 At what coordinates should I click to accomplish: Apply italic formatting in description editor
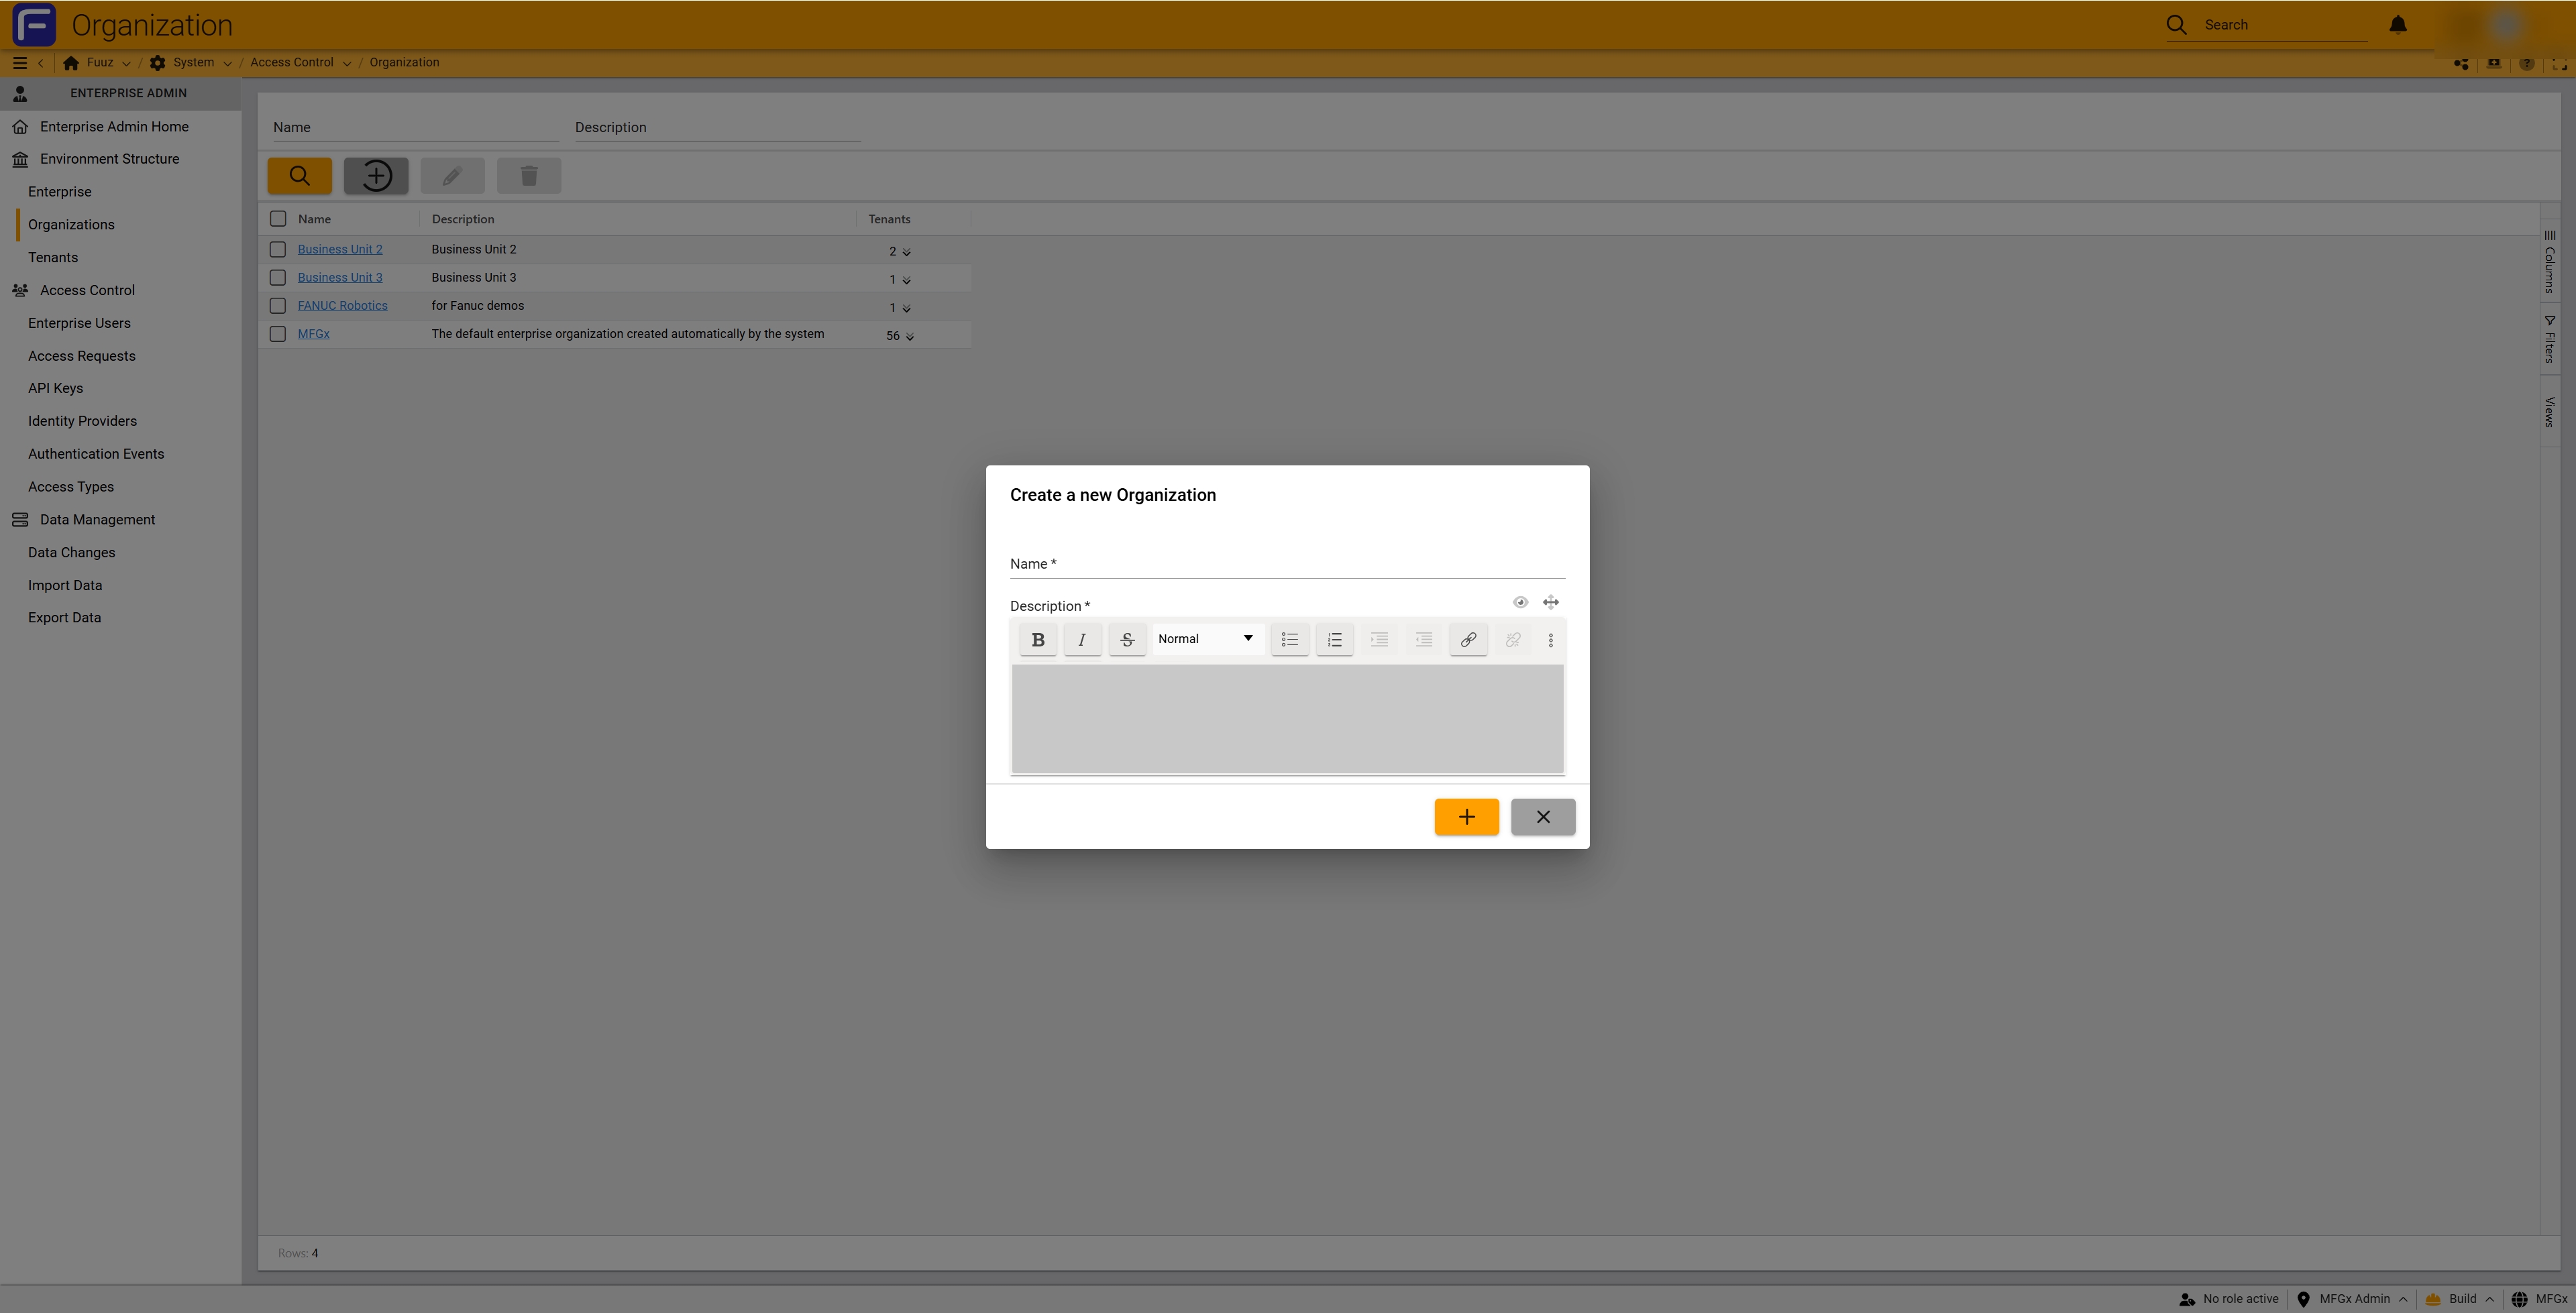click(1082, 639)
